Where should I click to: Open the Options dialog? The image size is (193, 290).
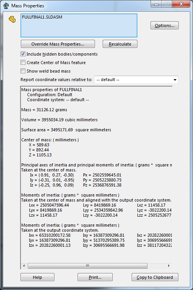[x=164, y=25]
